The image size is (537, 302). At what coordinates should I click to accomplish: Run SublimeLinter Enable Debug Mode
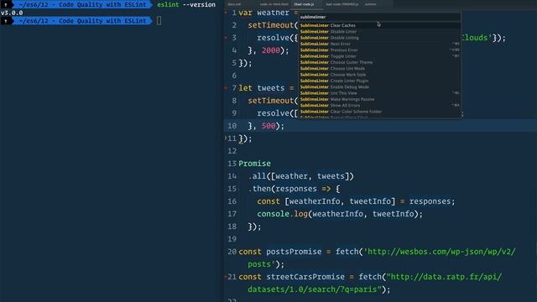click(x=379, y=87)
